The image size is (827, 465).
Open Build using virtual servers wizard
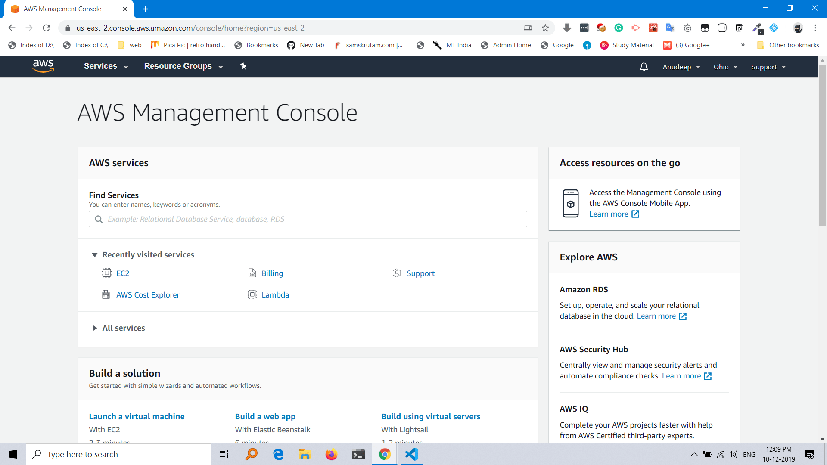tap(431, 417)
